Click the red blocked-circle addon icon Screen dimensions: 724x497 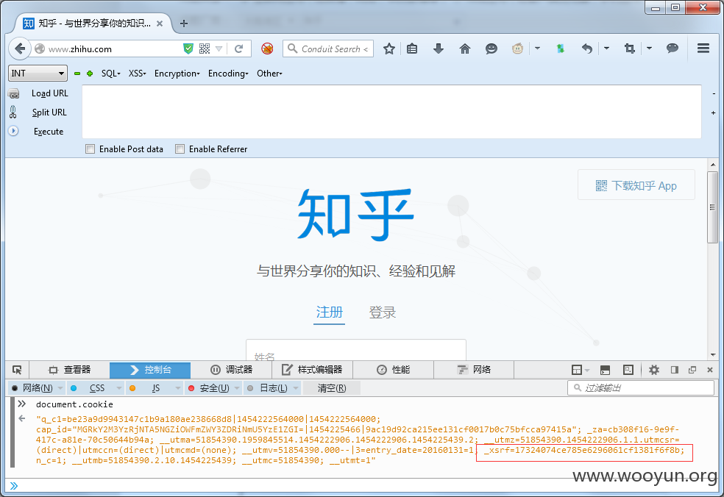[267, 49]
